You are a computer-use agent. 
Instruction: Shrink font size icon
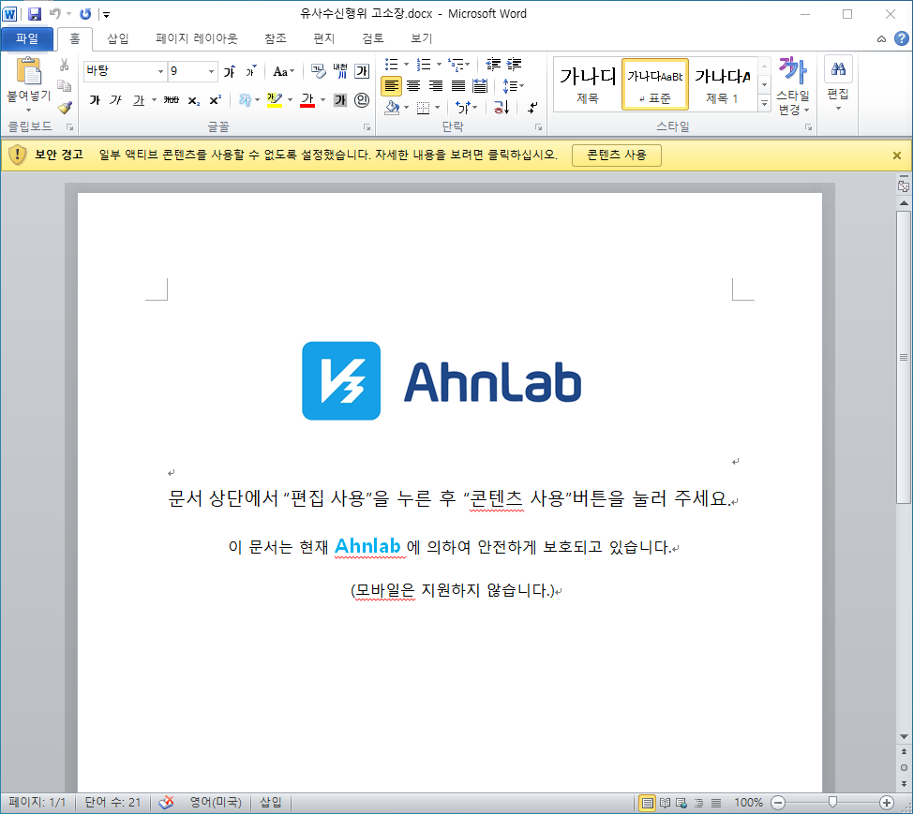[x=251, y=71]
